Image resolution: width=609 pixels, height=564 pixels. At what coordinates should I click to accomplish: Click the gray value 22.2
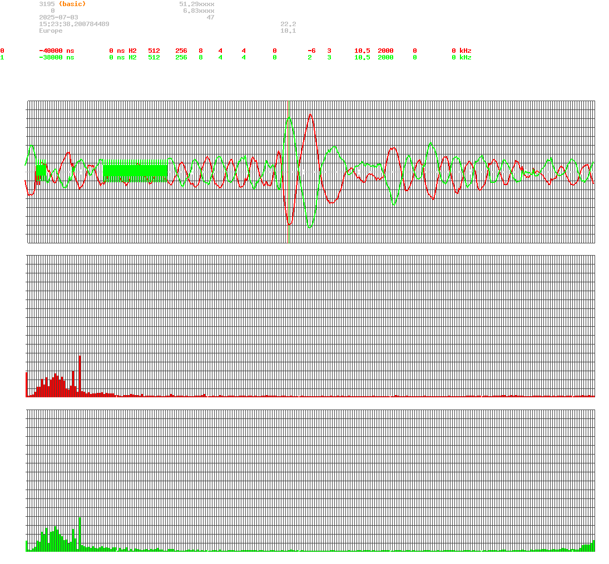pos(288,24)
